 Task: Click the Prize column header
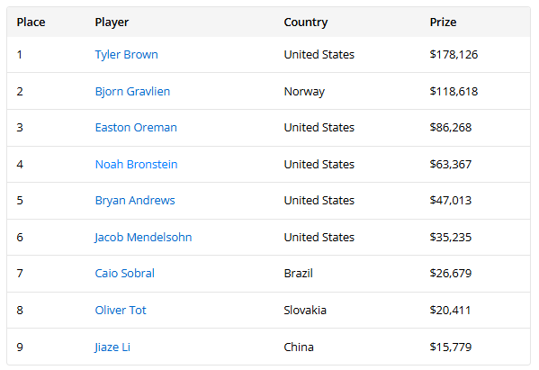pos(443,23)
